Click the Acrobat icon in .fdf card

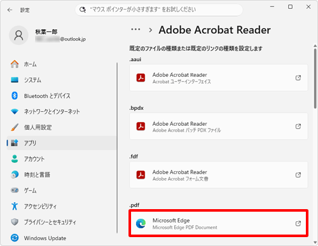(x=141, y=175)
